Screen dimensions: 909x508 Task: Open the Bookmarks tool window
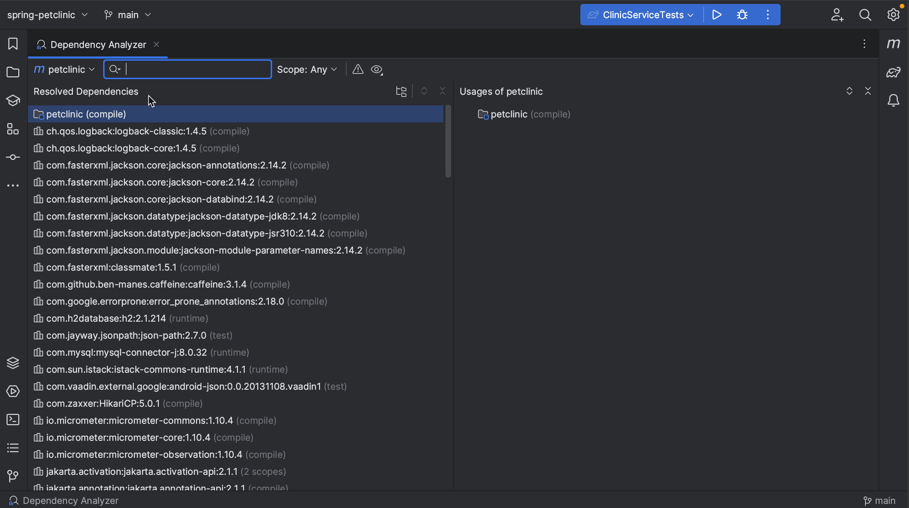(12, 43)
